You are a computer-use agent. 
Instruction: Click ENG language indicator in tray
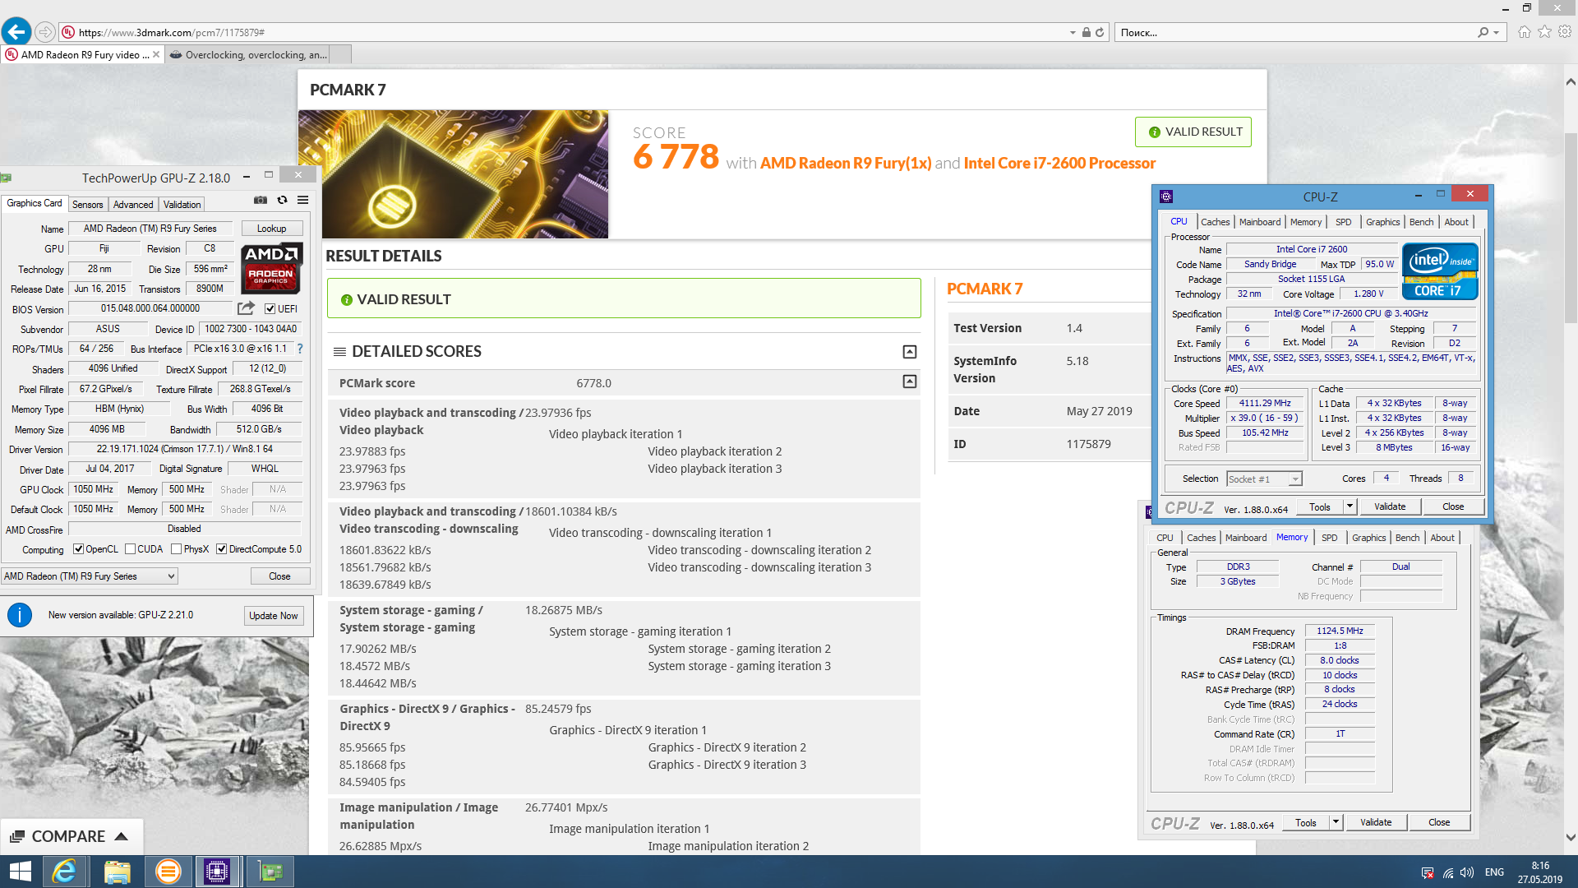[x=1495, y=872]
